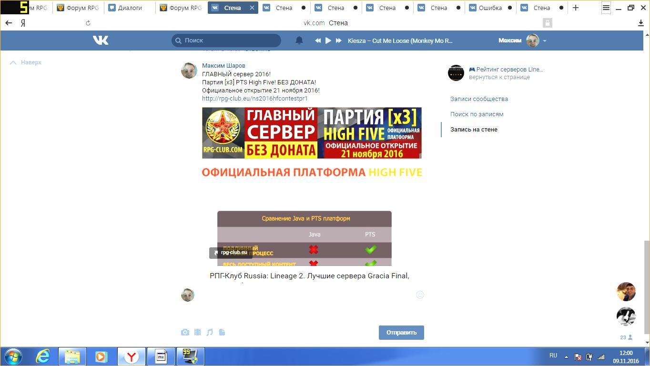Open the Action Center flag icon
This screenshot has width=650, height=366.
[578, 357]
